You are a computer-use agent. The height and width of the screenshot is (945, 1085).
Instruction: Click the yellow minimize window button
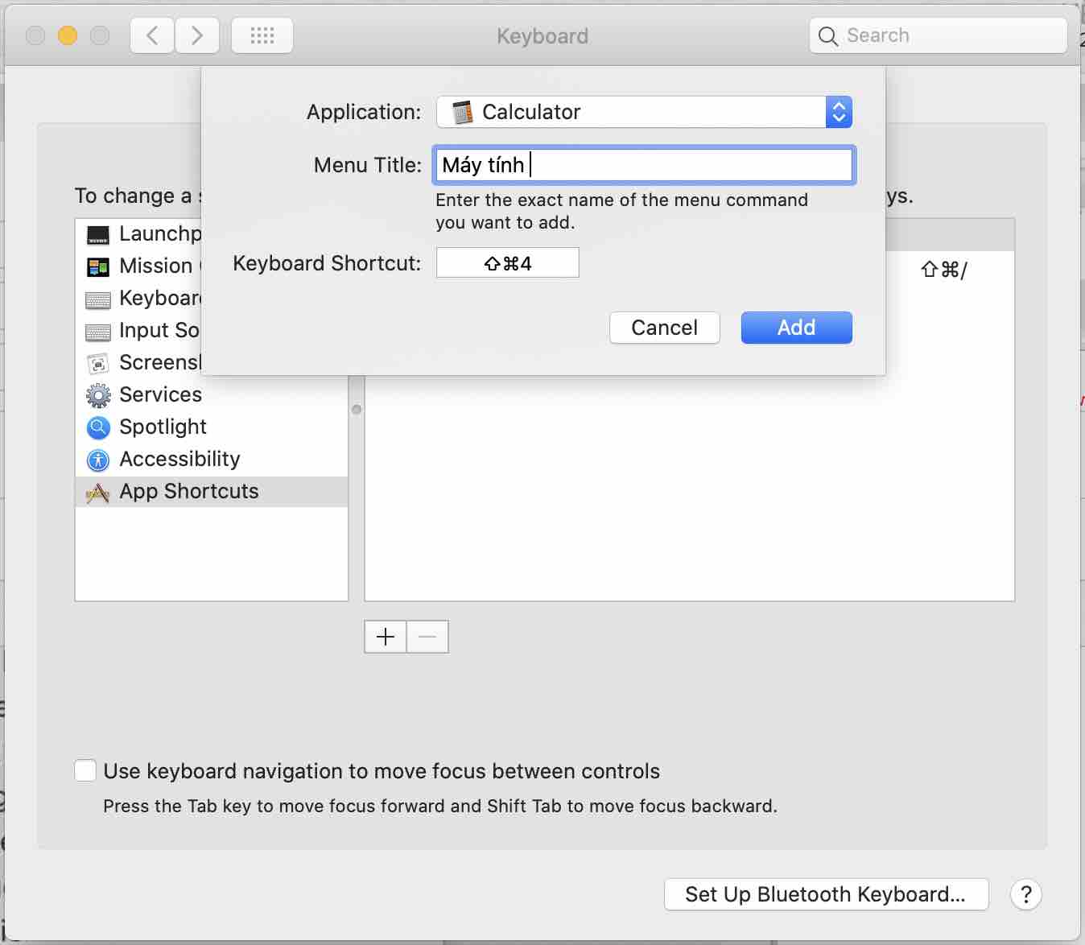tap(68, 36)
